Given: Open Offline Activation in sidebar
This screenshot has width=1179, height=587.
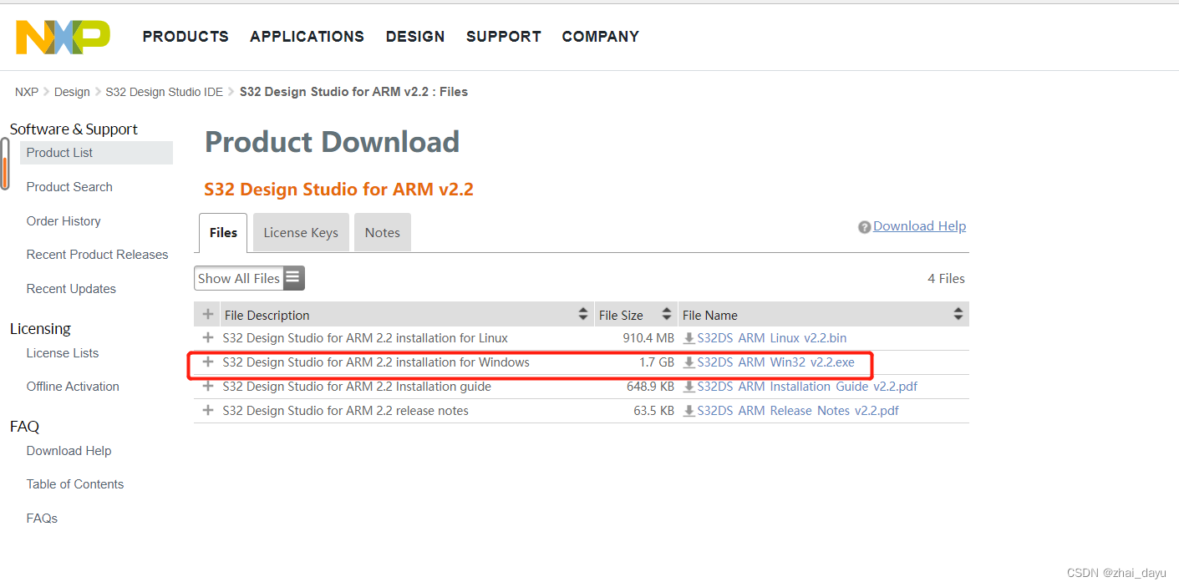Looking at the screenshot, I should pyautogui.click(x=73, y=387).
